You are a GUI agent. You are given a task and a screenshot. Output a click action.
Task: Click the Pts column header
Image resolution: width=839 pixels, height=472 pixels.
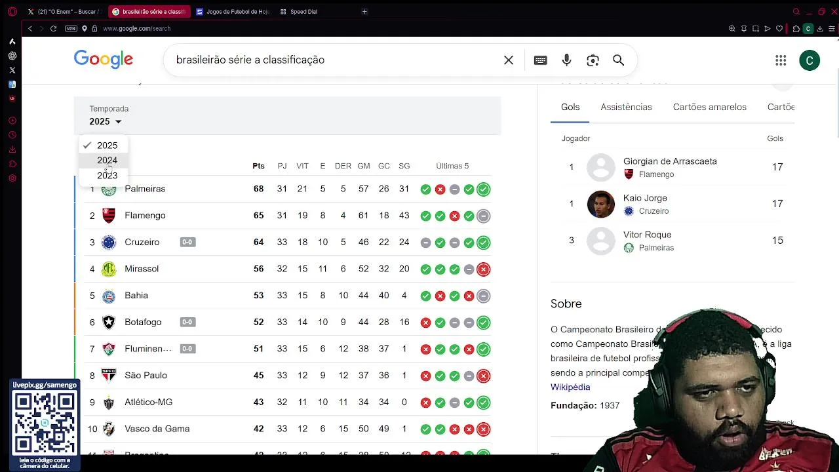point(258,166)
